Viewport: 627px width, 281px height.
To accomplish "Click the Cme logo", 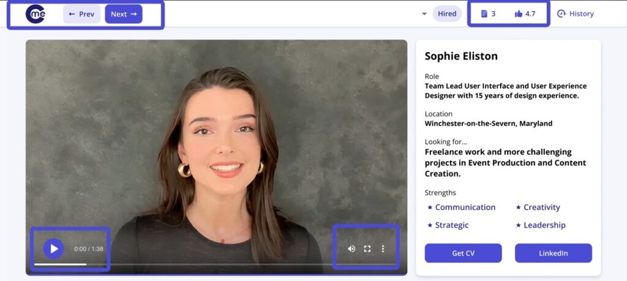I will pyautogui.click(x=36, y=14).
